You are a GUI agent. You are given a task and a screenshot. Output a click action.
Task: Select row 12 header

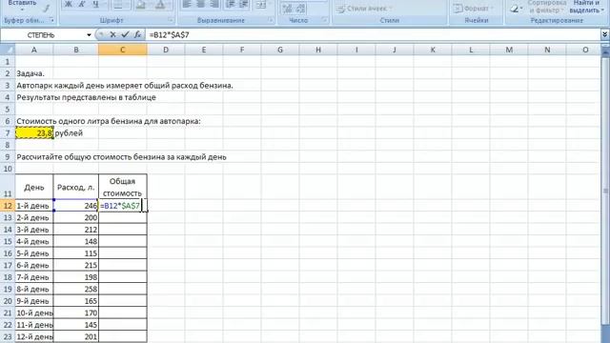tap(8, 206)
